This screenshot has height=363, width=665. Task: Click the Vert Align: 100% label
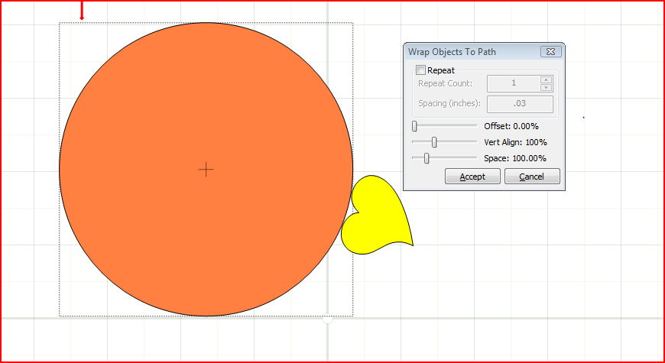[x=515, y=142]
